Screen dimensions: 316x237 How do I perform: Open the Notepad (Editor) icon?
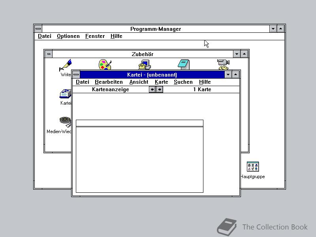pos(184,64)
